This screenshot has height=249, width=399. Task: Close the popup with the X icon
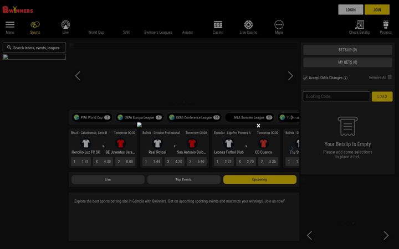coord(259,126)
